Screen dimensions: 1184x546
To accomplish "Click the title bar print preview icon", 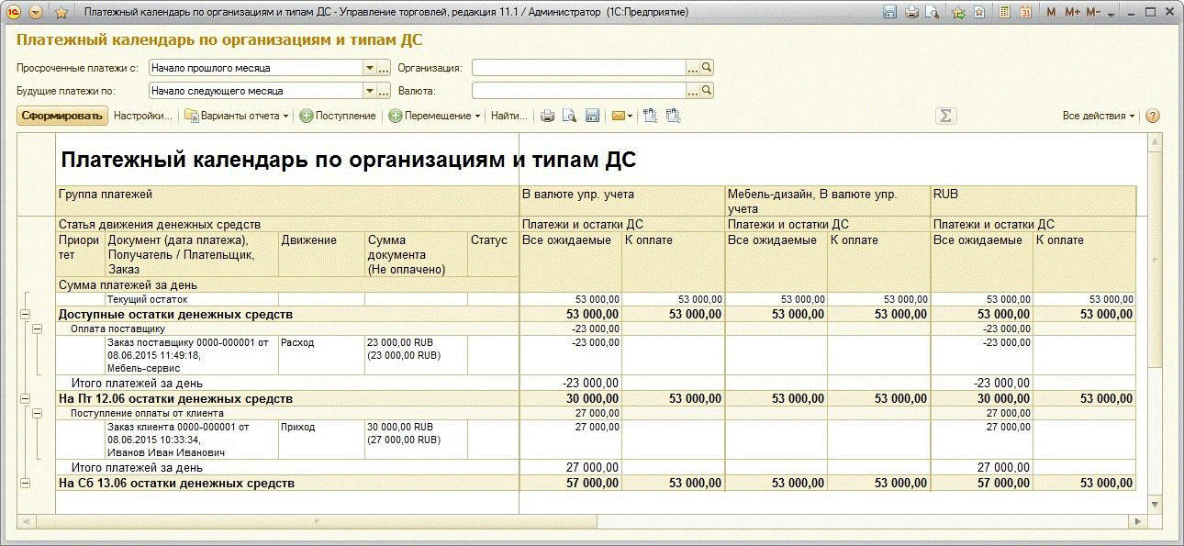I will click(933, 13).
